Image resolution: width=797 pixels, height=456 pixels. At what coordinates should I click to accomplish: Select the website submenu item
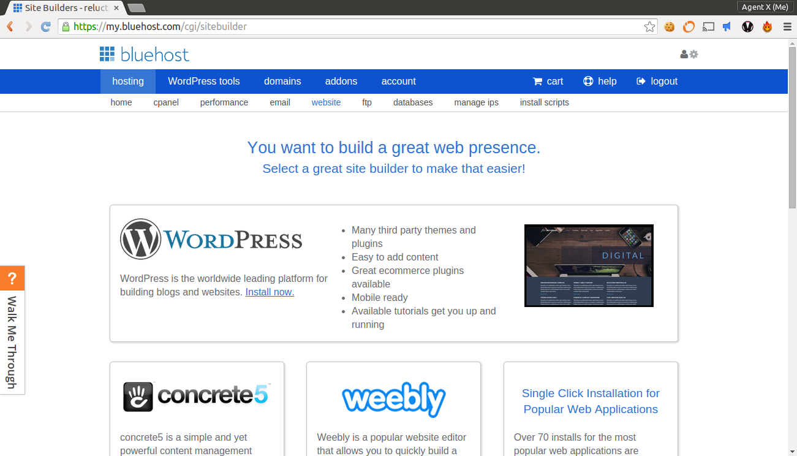[326, 102]
